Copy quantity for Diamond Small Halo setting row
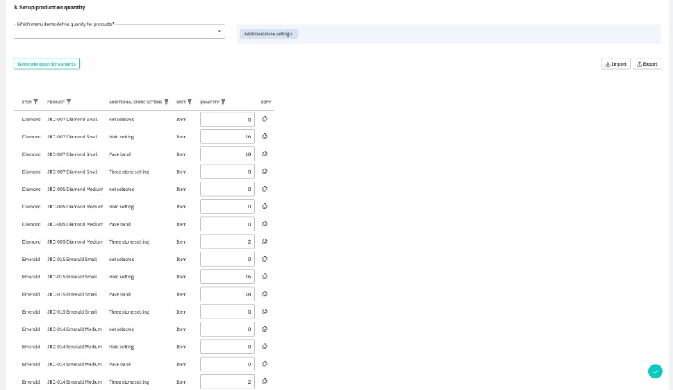Screen dimensions: 673x390 pos(264,136)
